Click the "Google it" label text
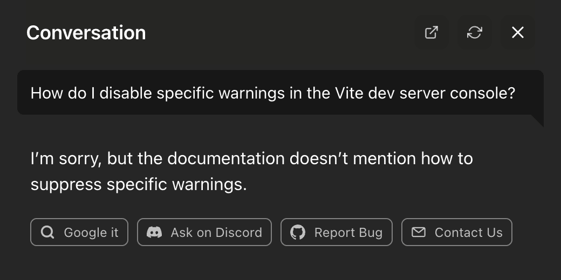The height and width of the screenshot is (280, 561). (x=91, y=233)
